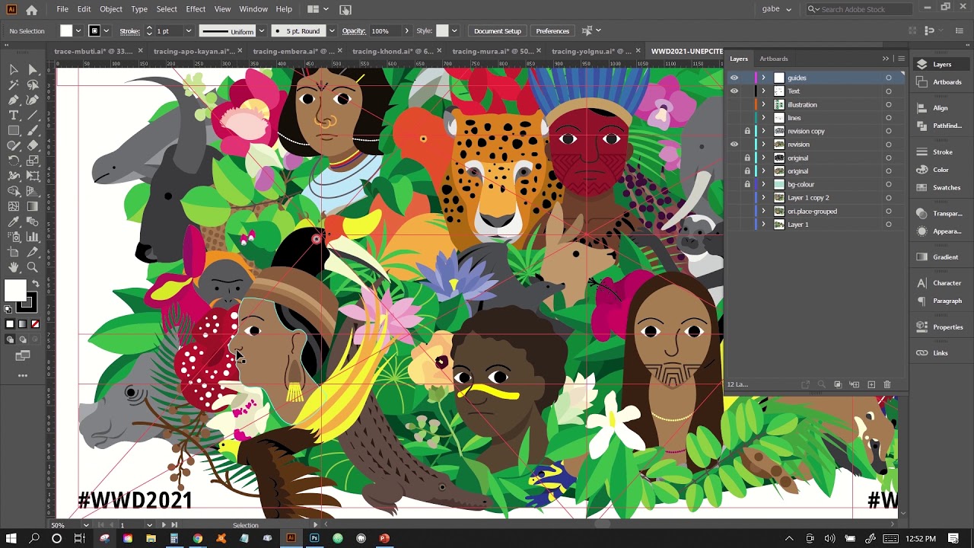Open the Swatches panel button

[941, 187]
